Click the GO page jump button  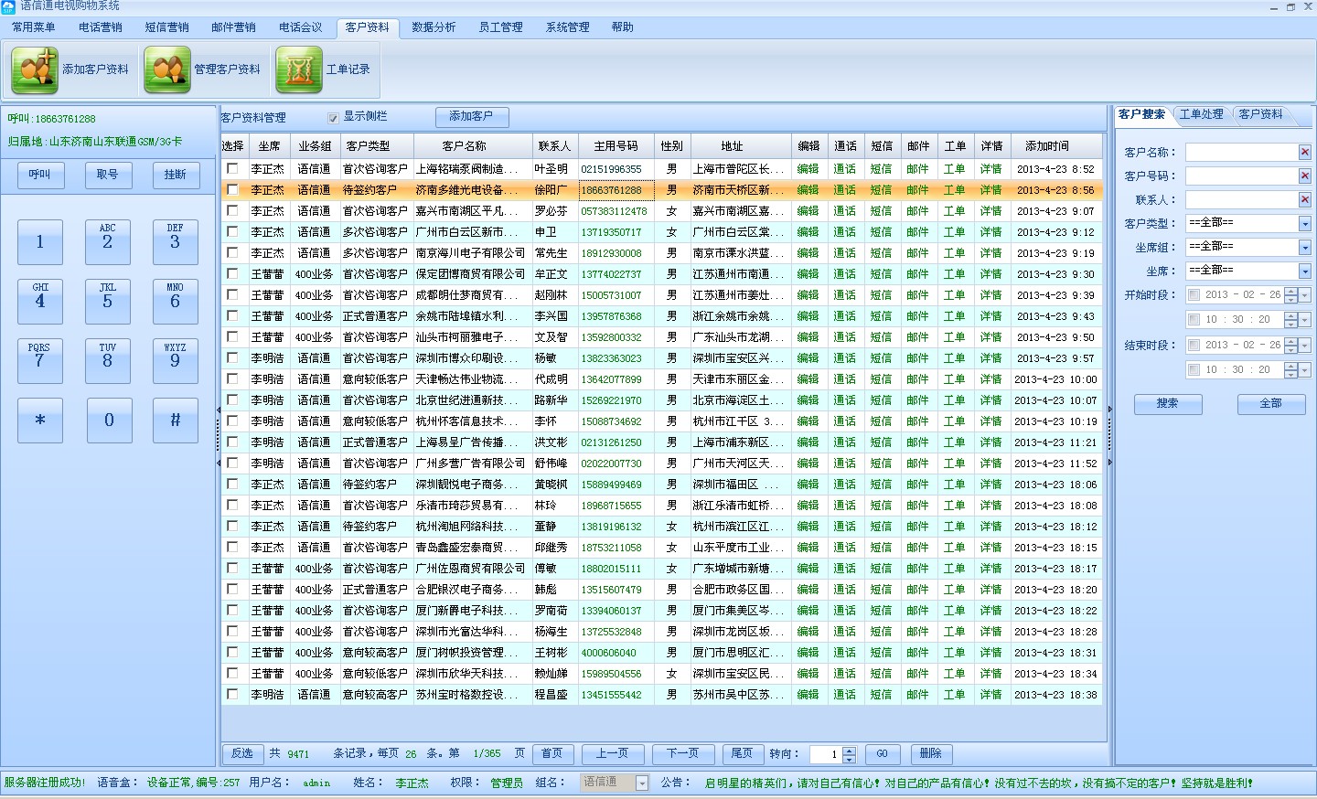[882, 754]
